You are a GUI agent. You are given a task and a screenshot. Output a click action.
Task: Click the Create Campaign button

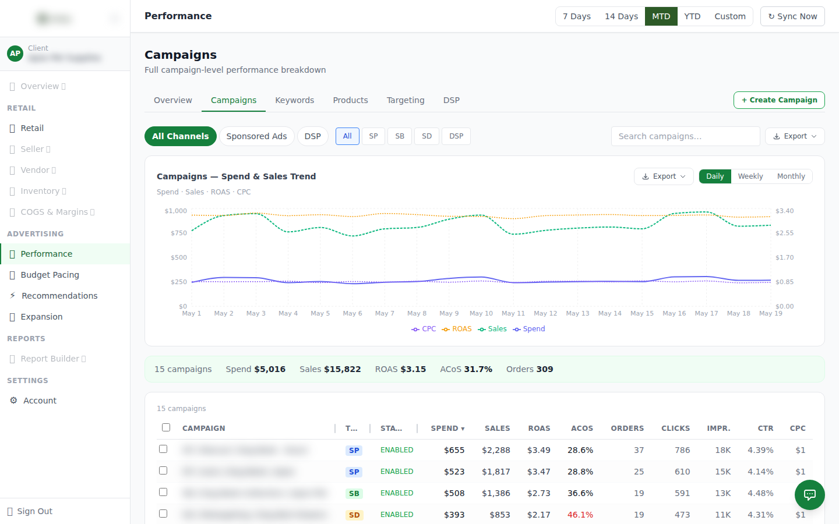pyautogui.click(x=779, y=100)
